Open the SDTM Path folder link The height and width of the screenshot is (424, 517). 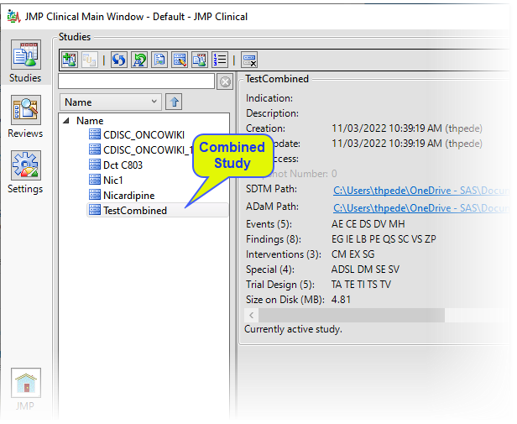tap(420, 191)
